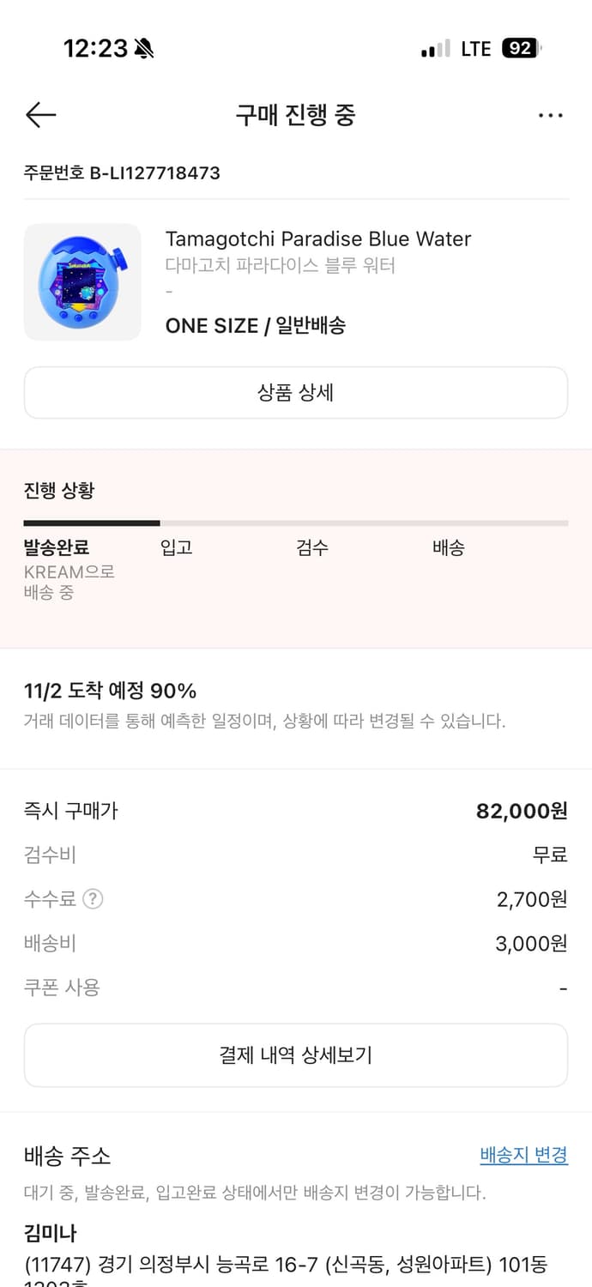Image resolution: width=592 pixels, height=1287 pixels.
Task: Tap the cellular signal bars icon
Action: pyautogui.click(x=435, y=50)
